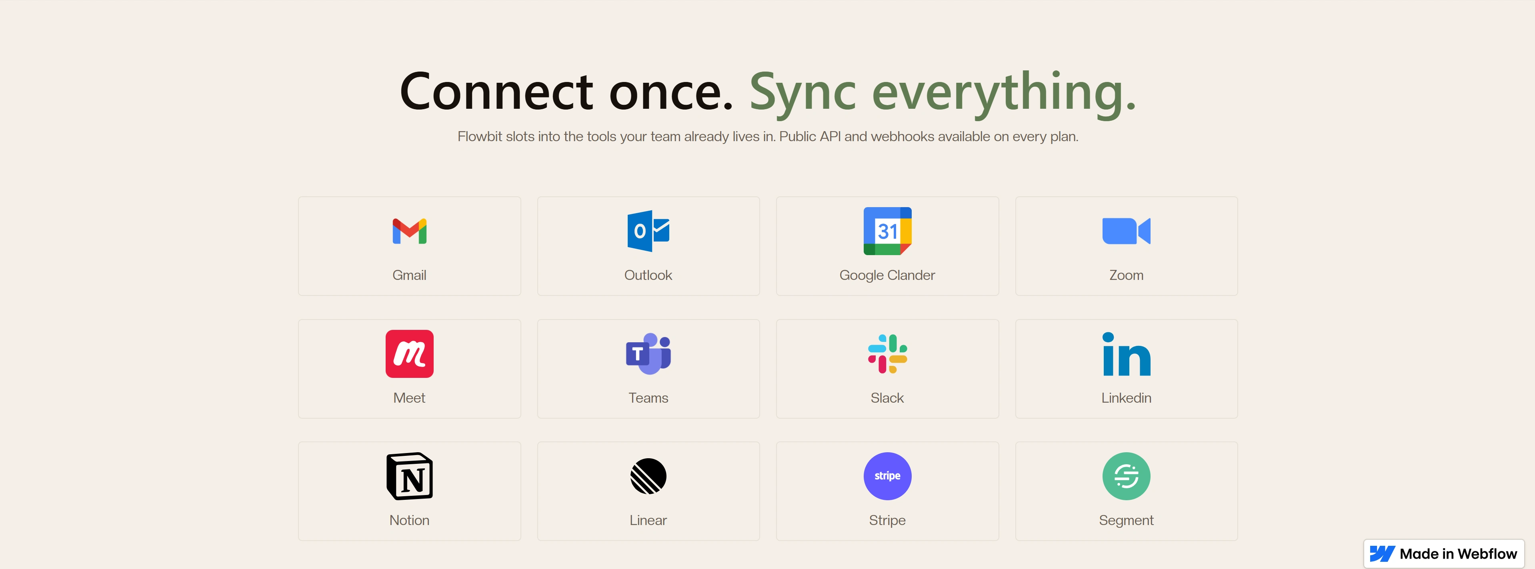Click the black Linear logo icon
Viewport: 1535px width, 569px height.
click(x=648, y=476)
